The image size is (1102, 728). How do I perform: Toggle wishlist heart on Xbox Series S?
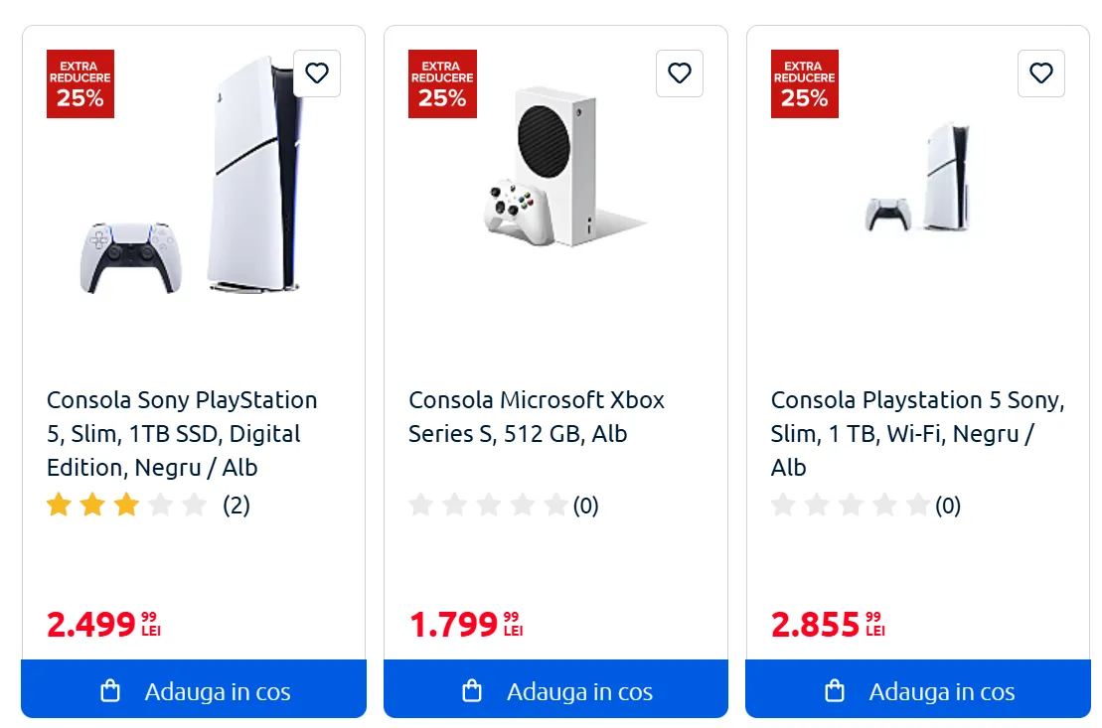click(680, 73)
